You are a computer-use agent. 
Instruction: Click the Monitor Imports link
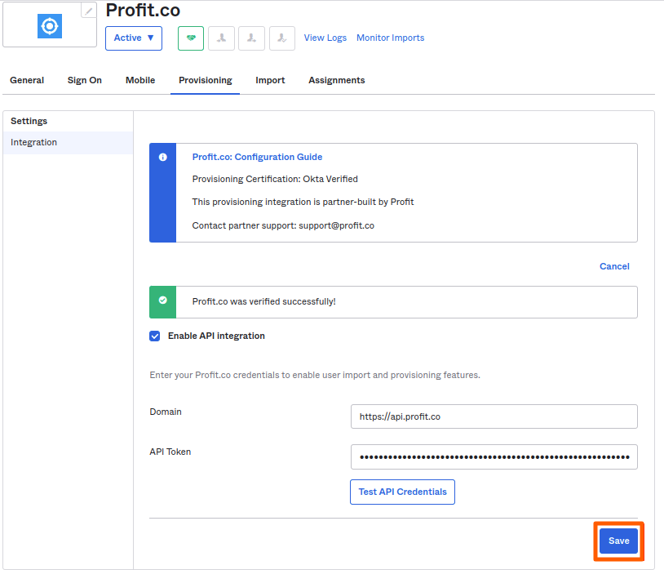coord(390,38)
